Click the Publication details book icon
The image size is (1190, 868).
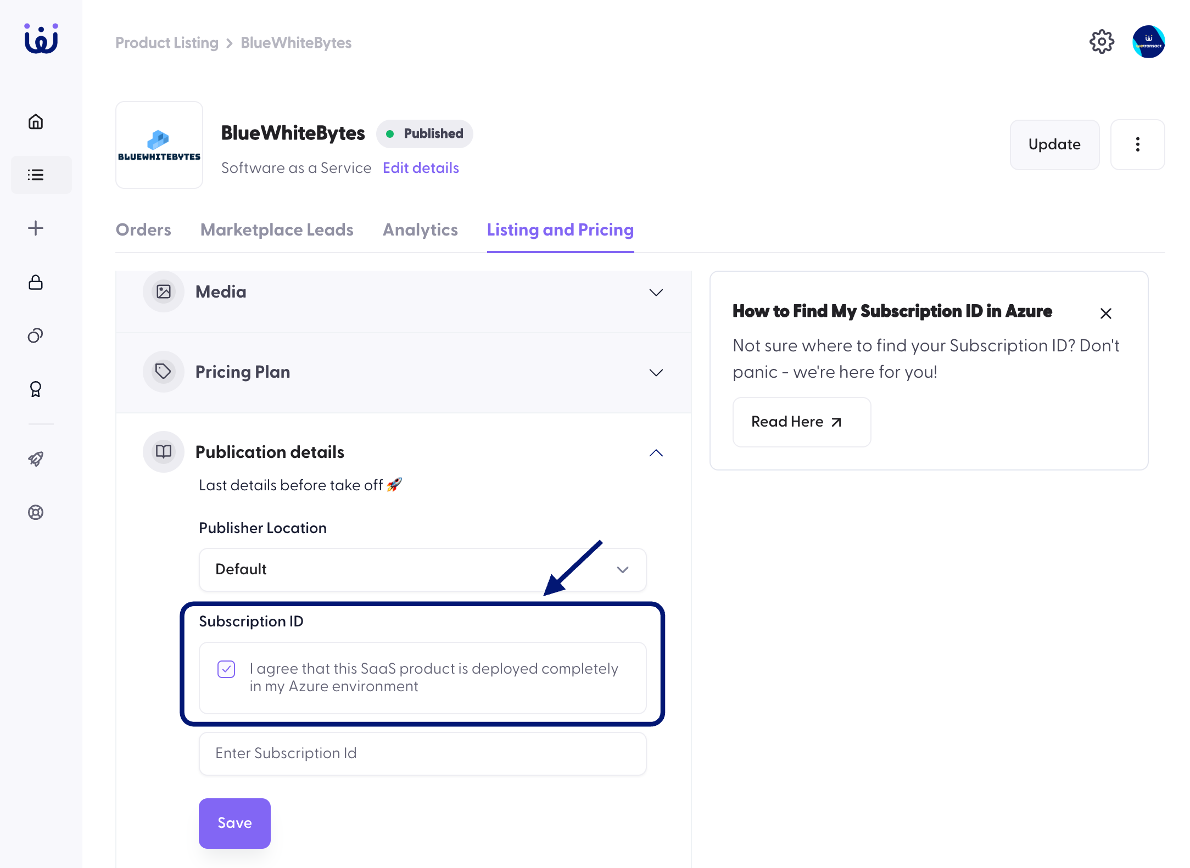coord(164,452)
